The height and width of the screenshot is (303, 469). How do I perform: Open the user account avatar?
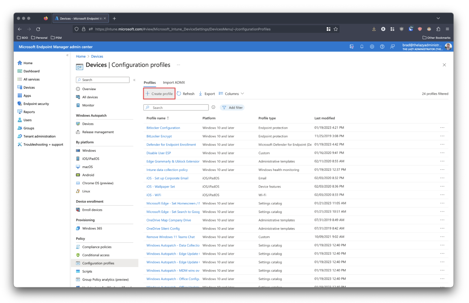(x=448, y=47)
